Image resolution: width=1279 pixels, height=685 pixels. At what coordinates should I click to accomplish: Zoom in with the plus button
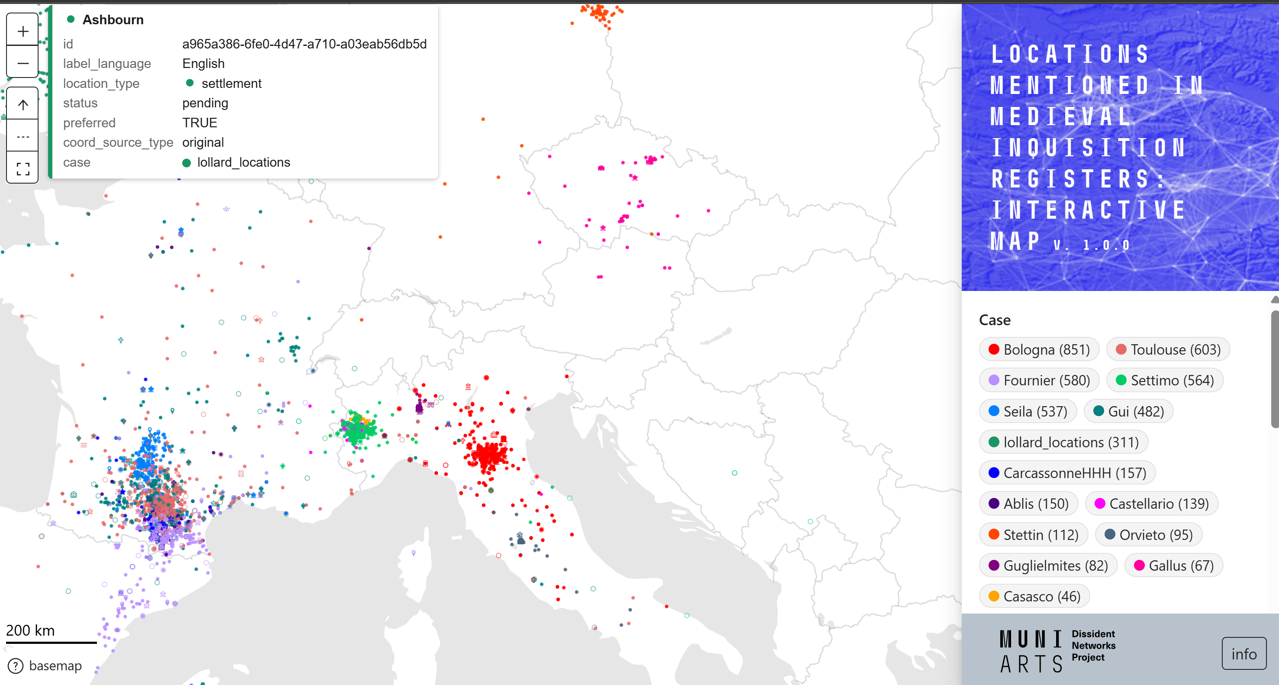[x=23, y=31]
